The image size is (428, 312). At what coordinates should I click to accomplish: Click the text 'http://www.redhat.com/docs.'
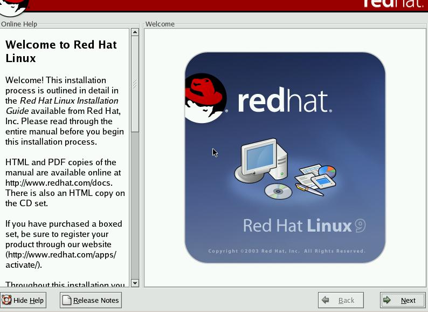(x=59, y=182)
